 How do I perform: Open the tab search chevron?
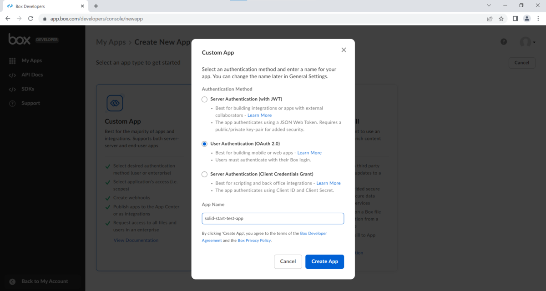(489, 5)
